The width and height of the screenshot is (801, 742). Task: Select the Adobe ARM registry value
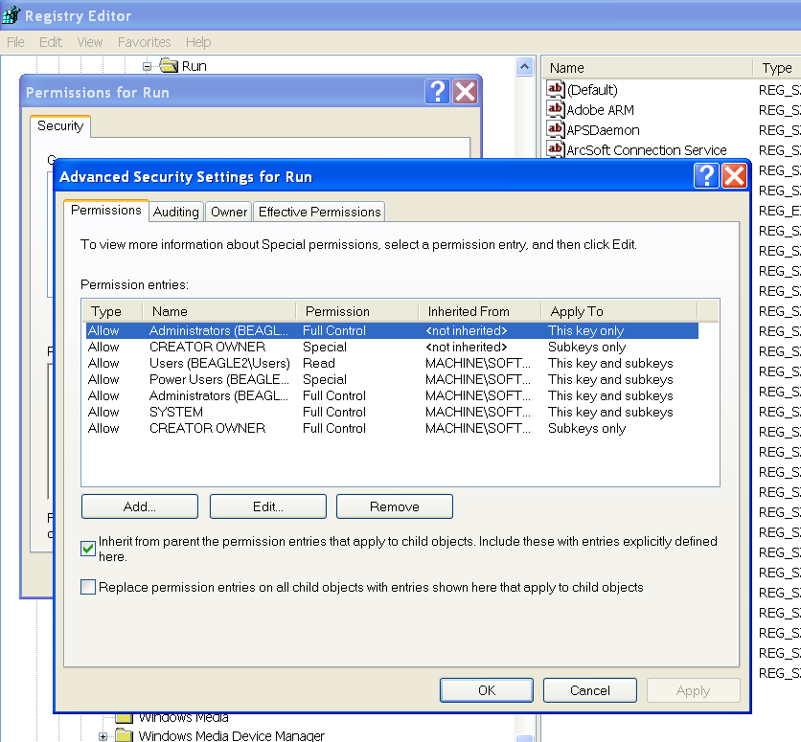tap(600, 110)
